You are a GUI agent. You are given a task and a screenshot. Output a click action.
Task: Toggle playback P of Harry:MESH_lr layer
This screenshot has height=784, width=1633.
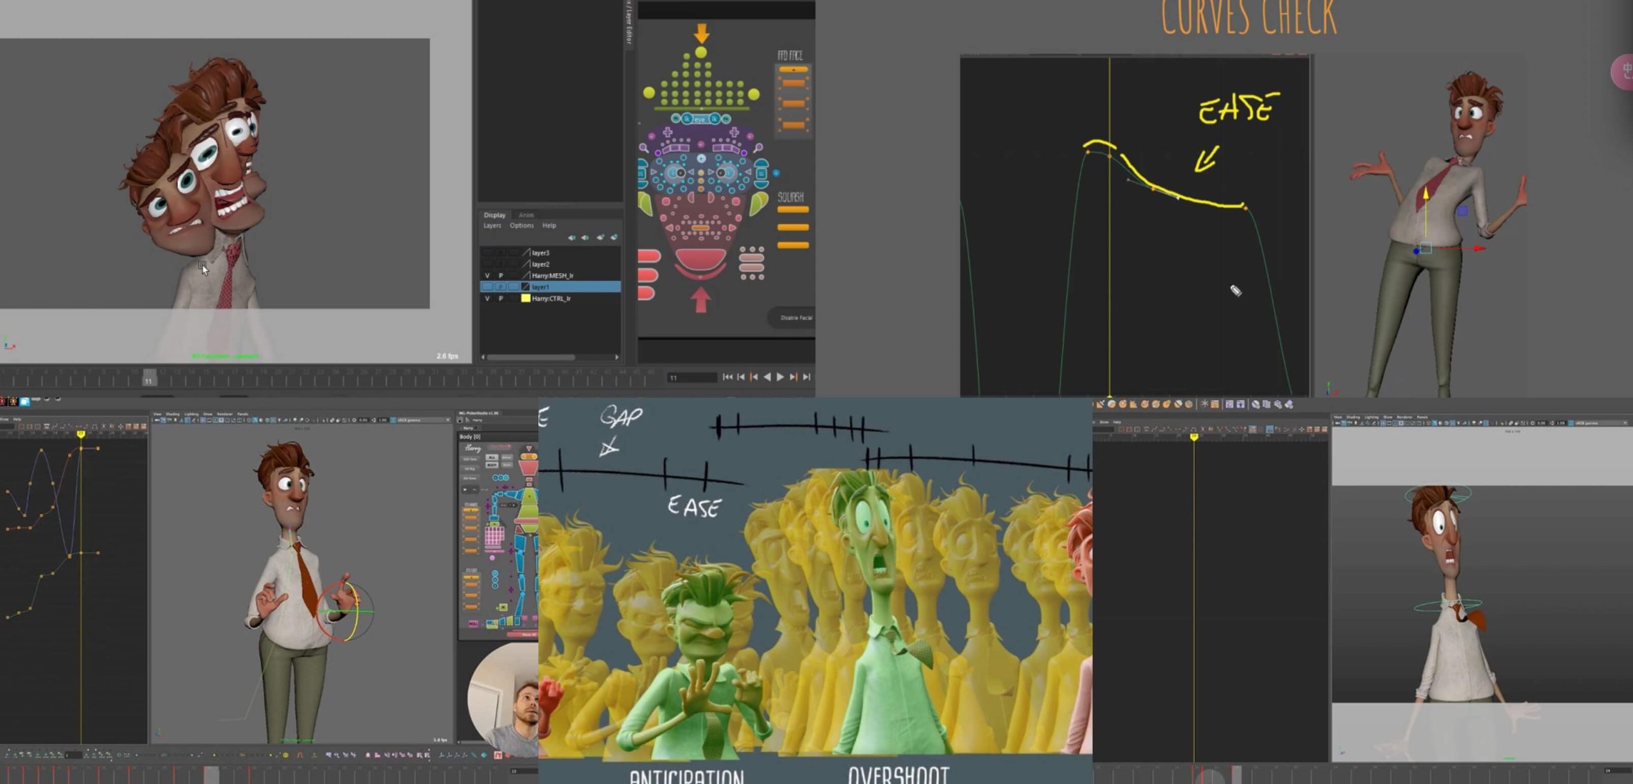501,276
